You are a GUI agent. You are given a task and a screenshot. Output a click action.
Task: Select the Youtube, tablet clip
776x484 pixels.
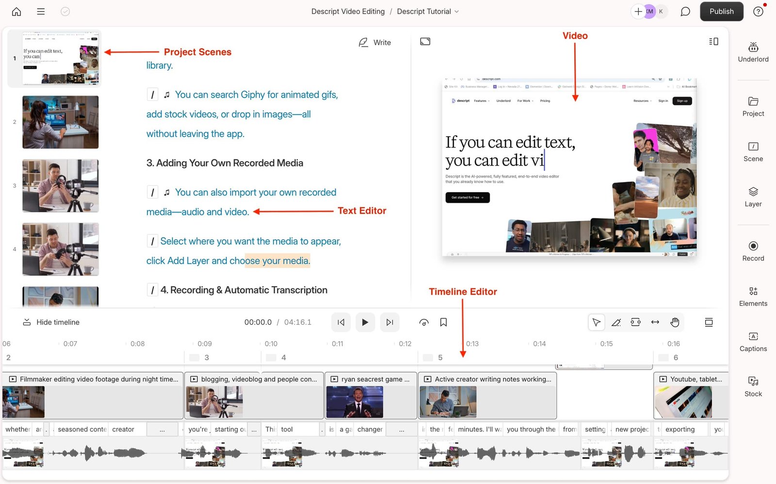point(691,396)
